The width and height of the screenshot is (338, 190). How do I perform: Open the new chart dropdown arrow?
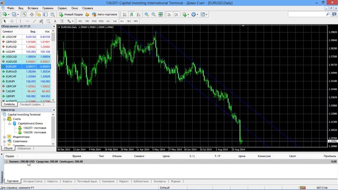[8, 14]
